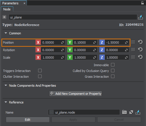
Task: Reset Position values with the undo arrow
Action: (140, 42)
